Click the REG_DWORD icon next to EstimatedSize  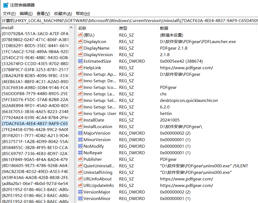(x=80, y=61)
